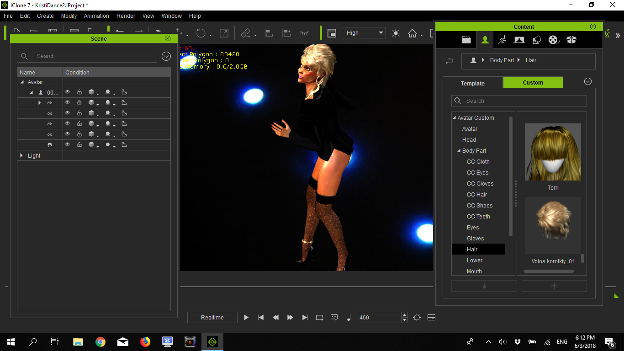Jump to the start frame button
Image resolution: width=624 pixels, height=351 pixels.
(261, 317)
